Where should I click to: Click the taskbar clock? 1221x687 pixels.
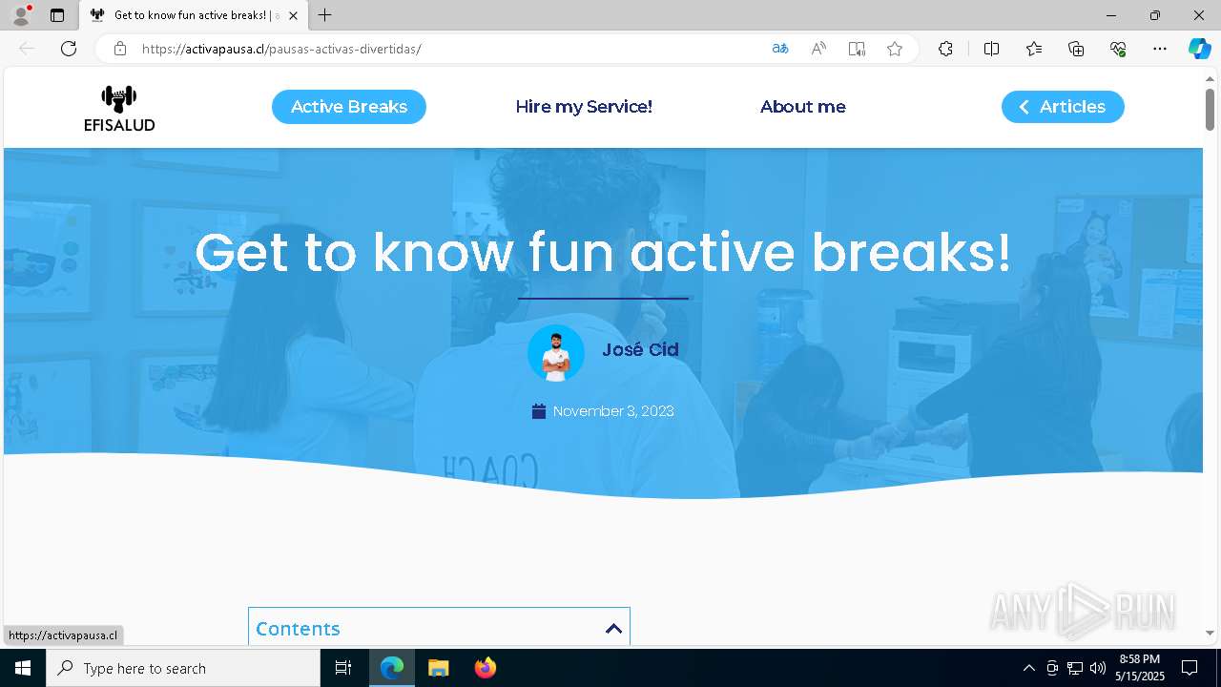1141,668
